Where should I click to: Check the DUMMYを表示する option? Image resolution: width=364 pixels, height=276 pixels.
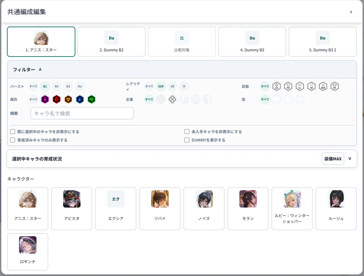(187, 140)
